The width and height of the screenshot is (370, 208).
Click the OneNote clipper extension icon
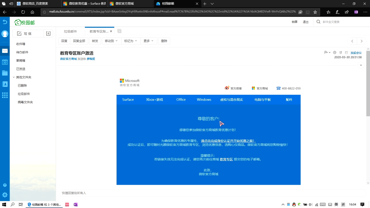(x=356, y=12)
